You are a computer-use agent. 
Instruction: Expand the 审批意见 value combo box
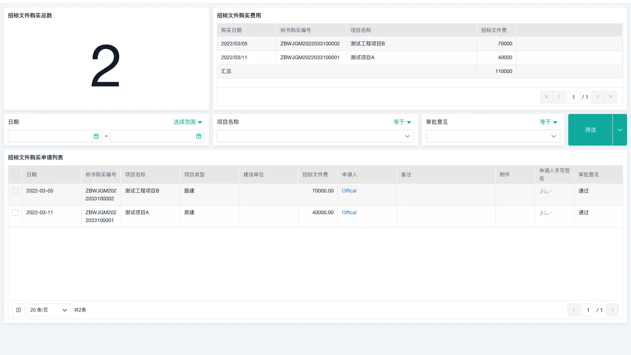(493, 136)
